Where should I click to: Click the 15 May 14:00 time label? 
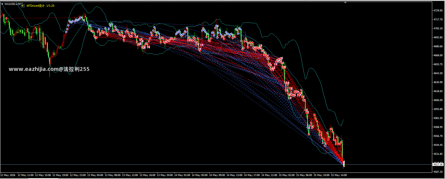click(339, 175)
